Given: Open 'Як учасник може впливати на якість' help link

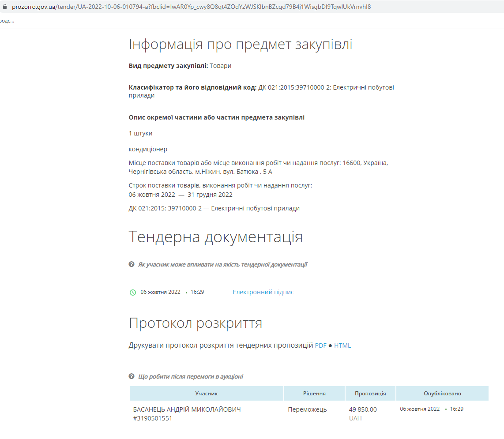Looking at the screenshot, I should click(x=222, y=265).
